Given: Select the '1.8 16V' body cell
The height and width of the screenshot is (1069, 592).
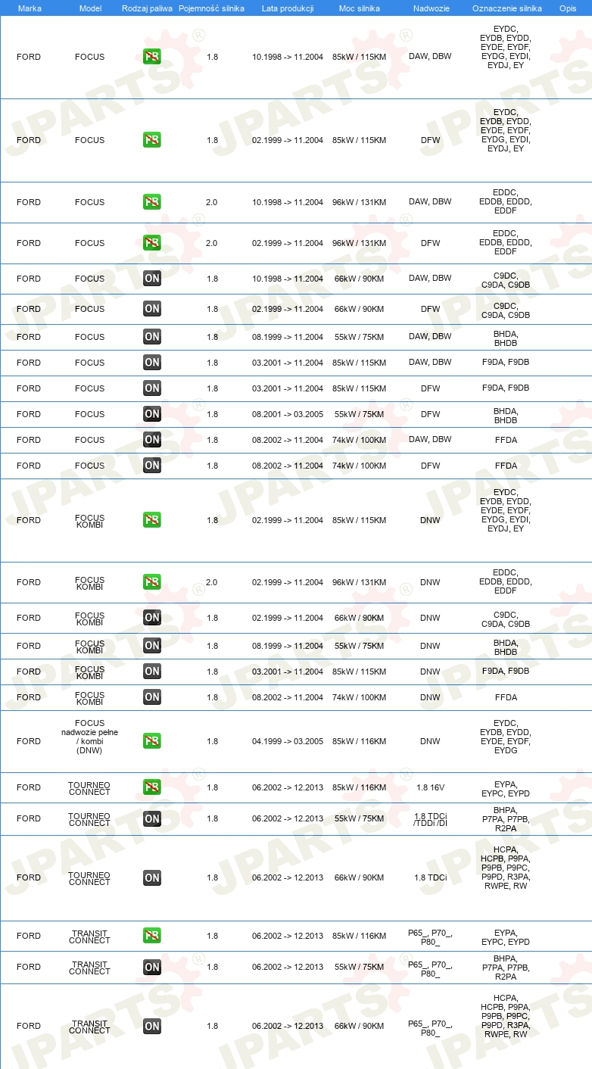Looking at the screenshot, I should tap(430, 787).
